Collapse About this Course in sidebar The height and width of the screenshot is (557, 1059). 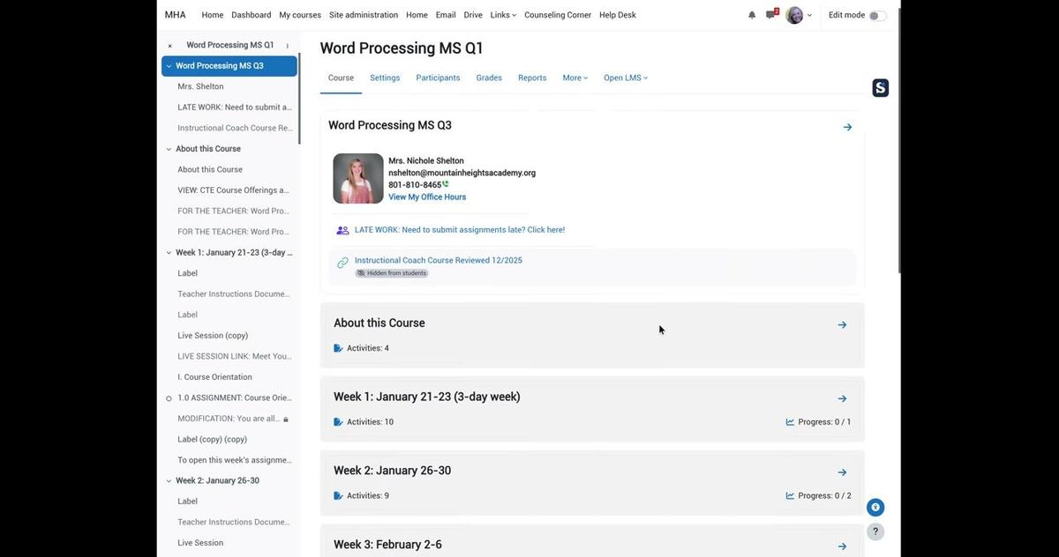click(169, 149)
